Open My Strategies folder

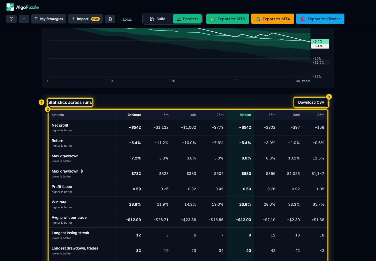[49, 19]
